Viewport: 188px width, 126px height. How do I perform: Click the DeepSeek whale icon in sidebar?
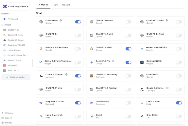(x=5, y=45)
